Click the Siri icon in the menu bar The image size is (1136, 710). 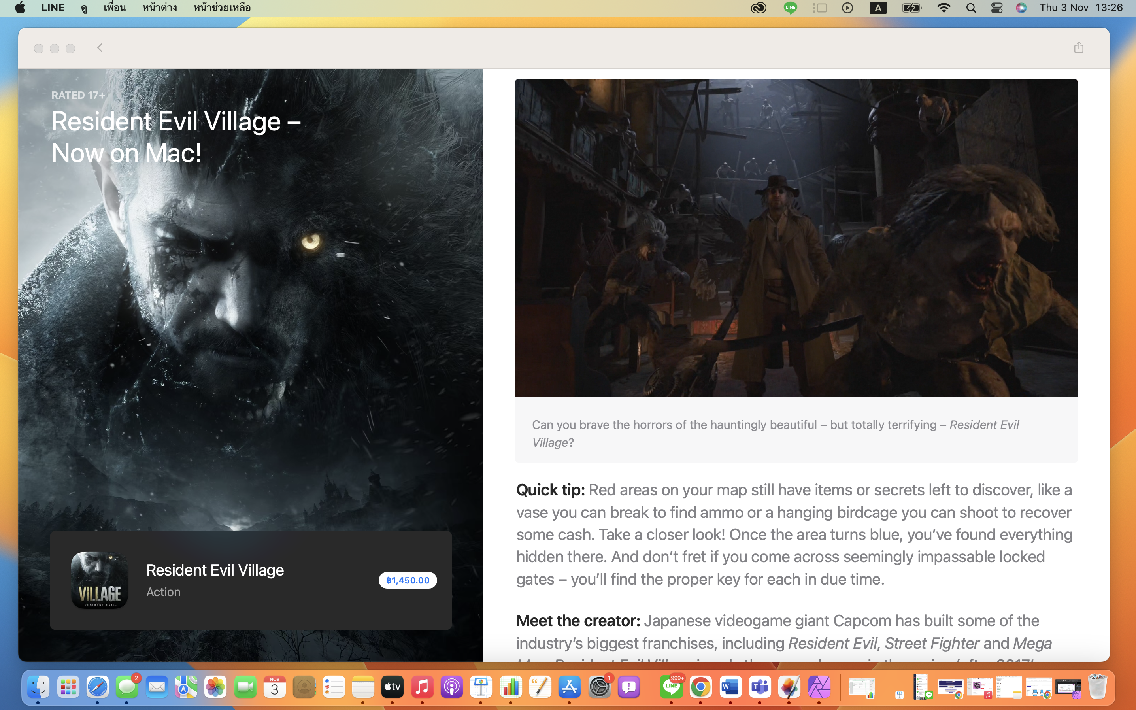(x=1021, y=8)
